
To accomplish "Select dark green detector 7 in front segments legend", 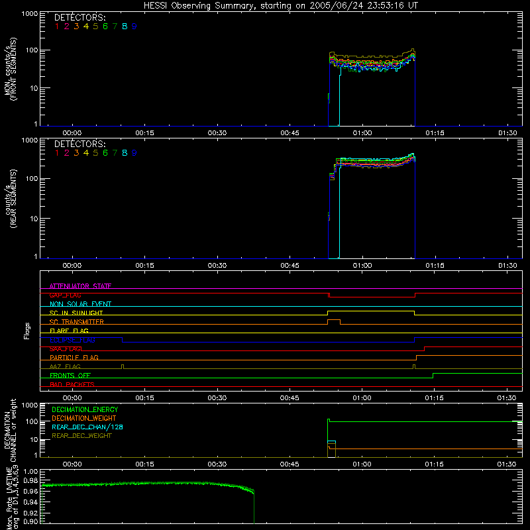I will tap(115, 26).
